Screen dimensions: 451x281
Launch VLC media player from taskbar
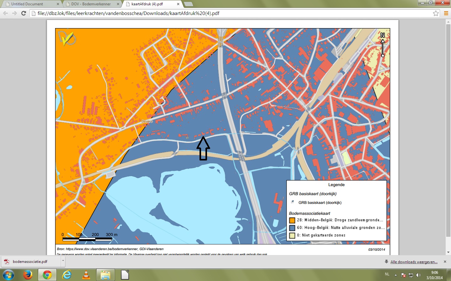[86, 275]
